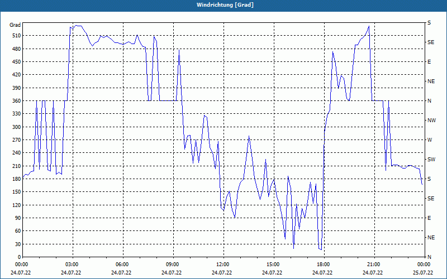Click the E compass label level with 450
447x279 pixels.
tap(429, 62)
